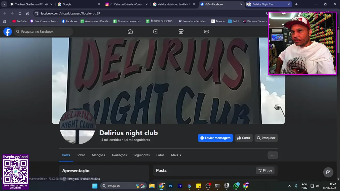Click Enviar mensagem button

coord(215,138)
